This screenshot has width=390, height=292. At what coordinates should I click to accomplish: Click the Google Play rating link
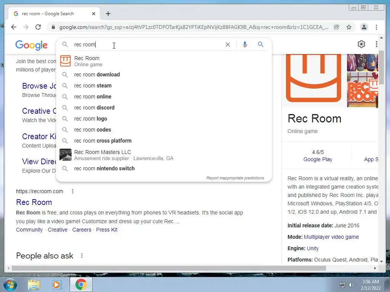[x=318, y=159]
